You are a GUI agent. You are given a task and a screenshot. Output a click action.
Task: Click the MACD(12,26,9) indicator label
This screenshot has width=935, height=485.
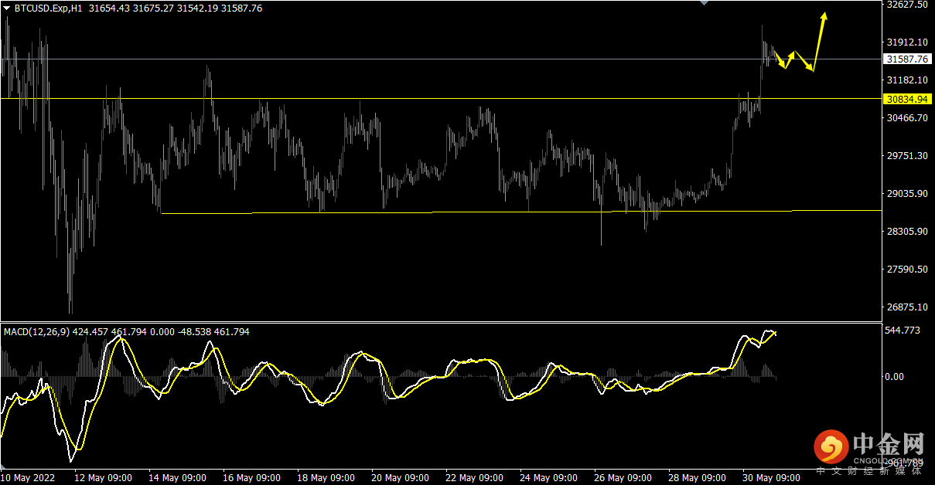[x=36, y=331]
